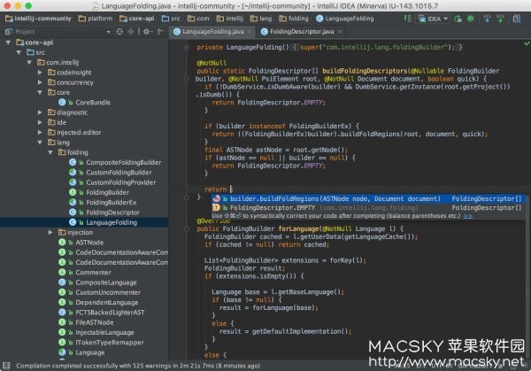Click the platform breadcrumb
The image size is (531, 371).
[96, 19]
